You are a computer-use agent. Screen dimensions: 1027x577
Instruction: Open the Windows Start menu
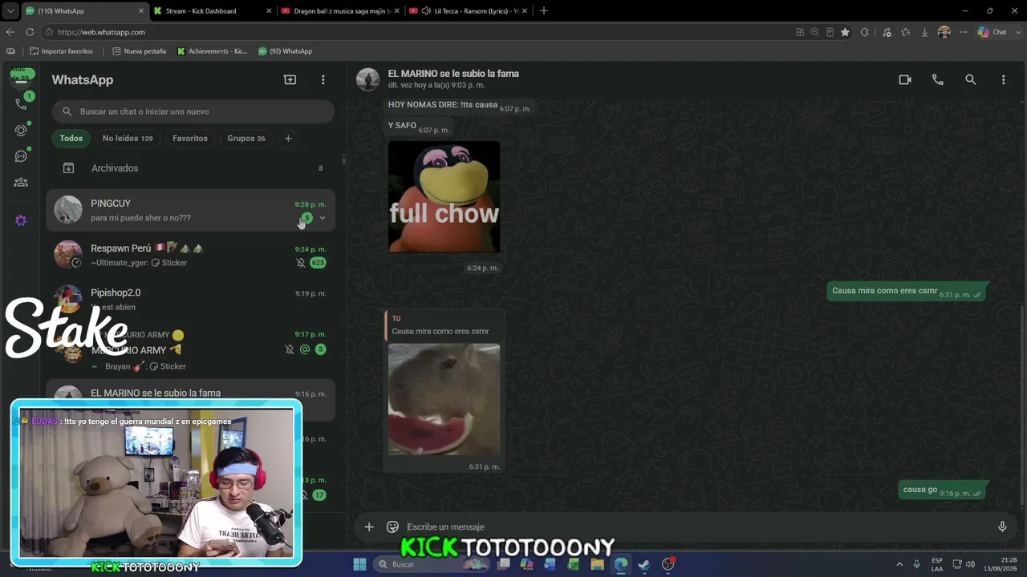tap(359, 564)
